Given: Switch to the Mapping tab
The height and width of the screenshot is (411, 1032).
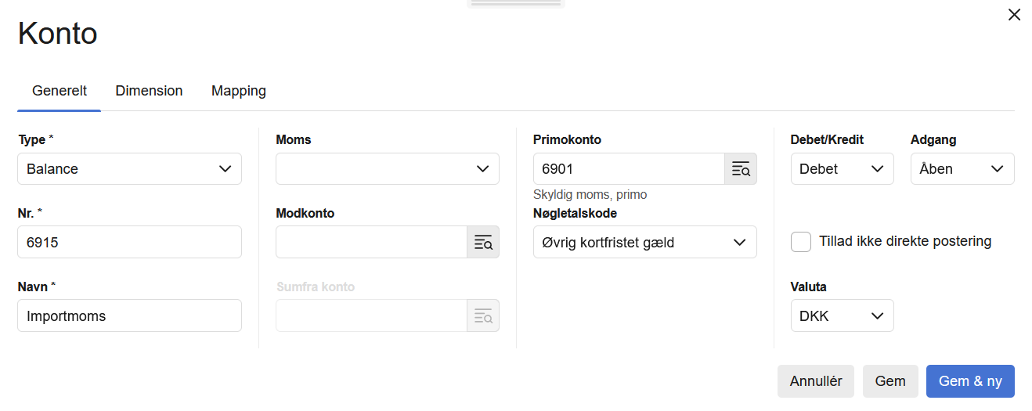Looking at the screenshot, I should (239, 91).
